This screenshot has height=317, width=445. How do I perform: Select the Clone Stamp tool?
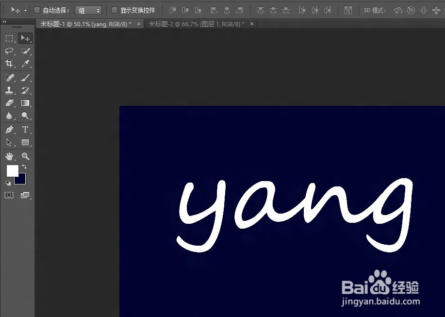tap(9, 90)
